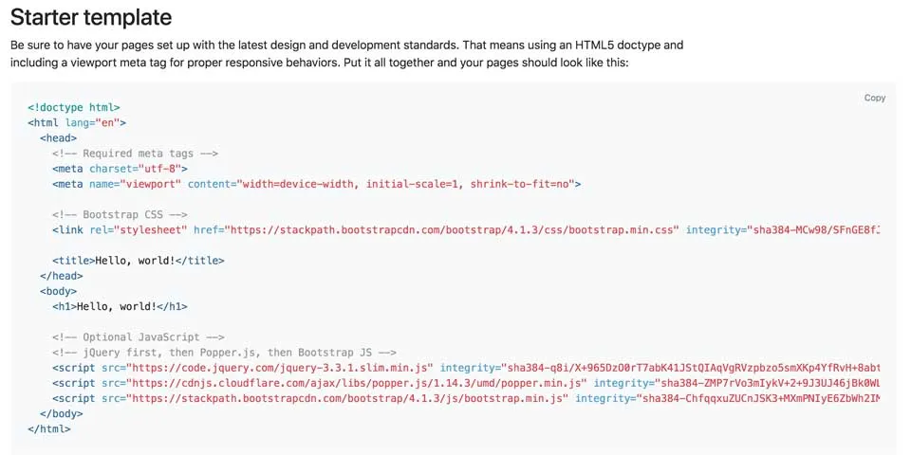Click the Copy button in code block
911x455 pixels.
(874, 98)
